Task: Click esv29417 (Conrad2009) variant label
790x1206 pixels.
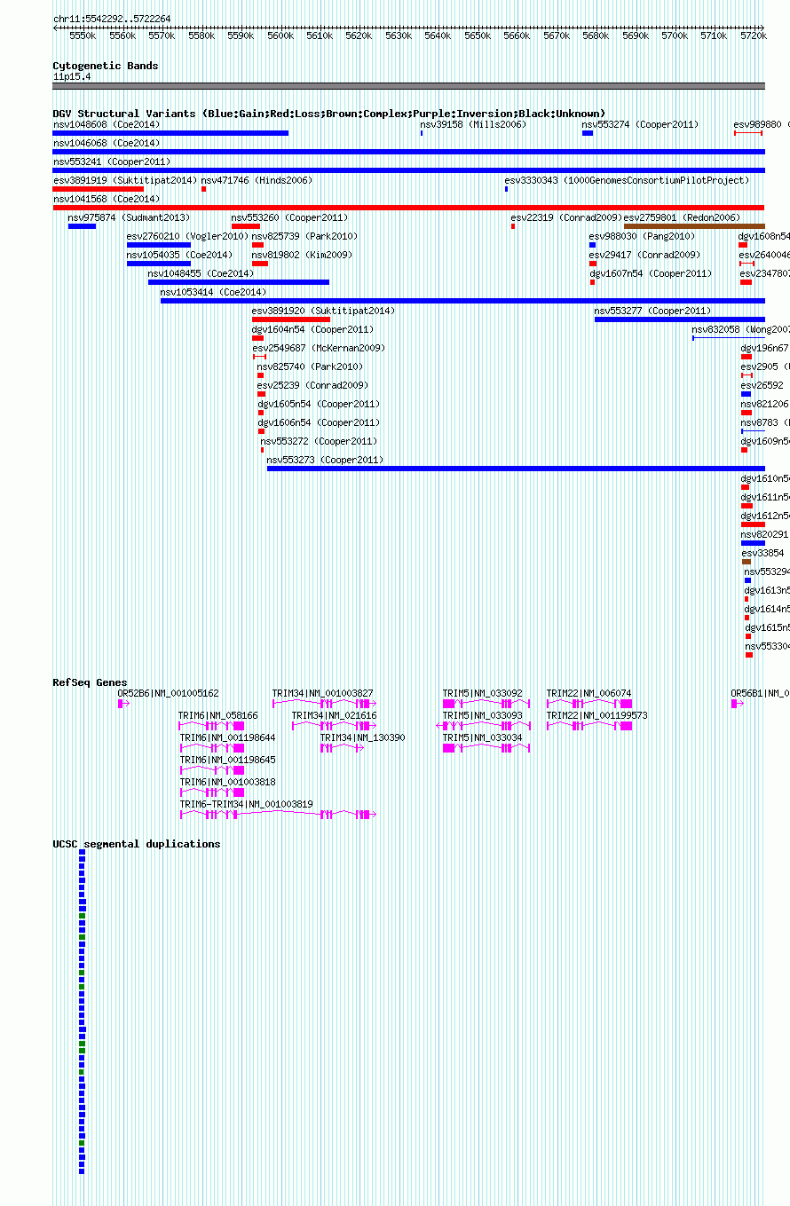Action: 645,255
